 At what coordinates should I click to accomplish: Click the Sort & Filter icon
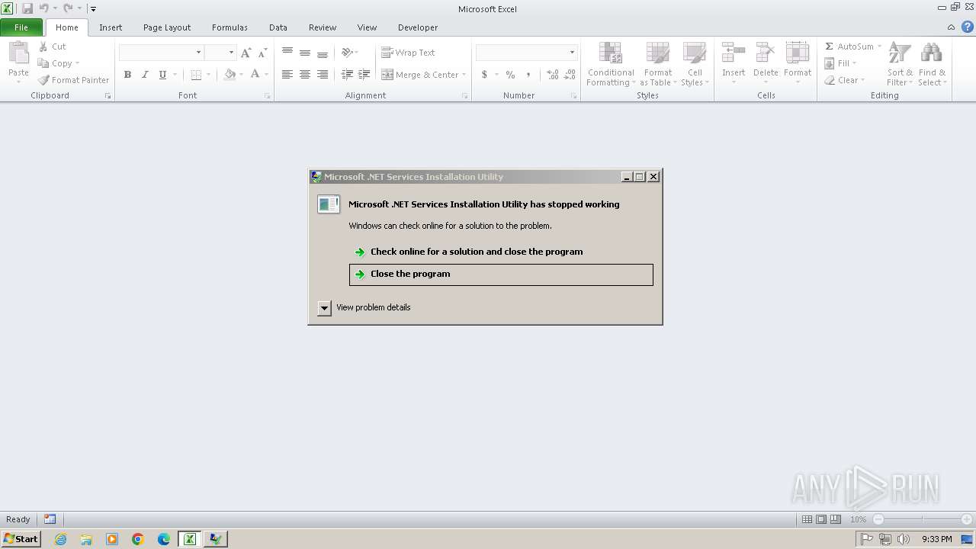(900, 53)
